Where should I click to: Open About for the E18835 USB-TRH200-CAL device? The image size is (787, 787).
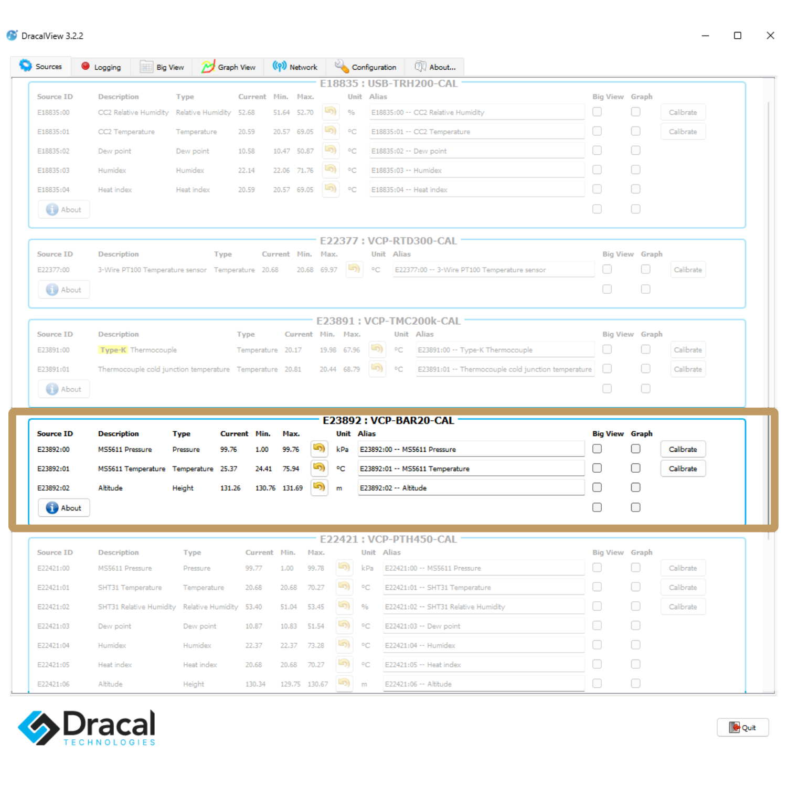click(63, 209)
